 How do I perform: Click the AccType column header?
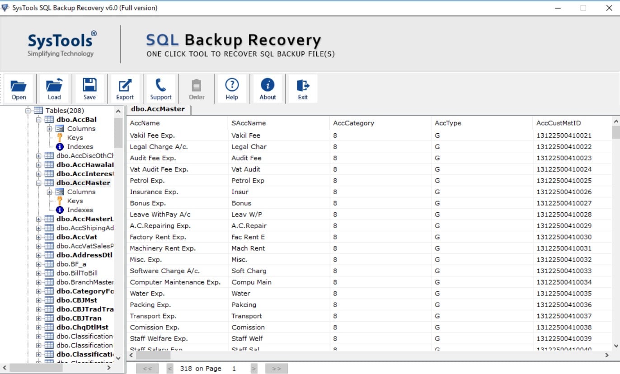pyautogui.click(x=483, y=123)
